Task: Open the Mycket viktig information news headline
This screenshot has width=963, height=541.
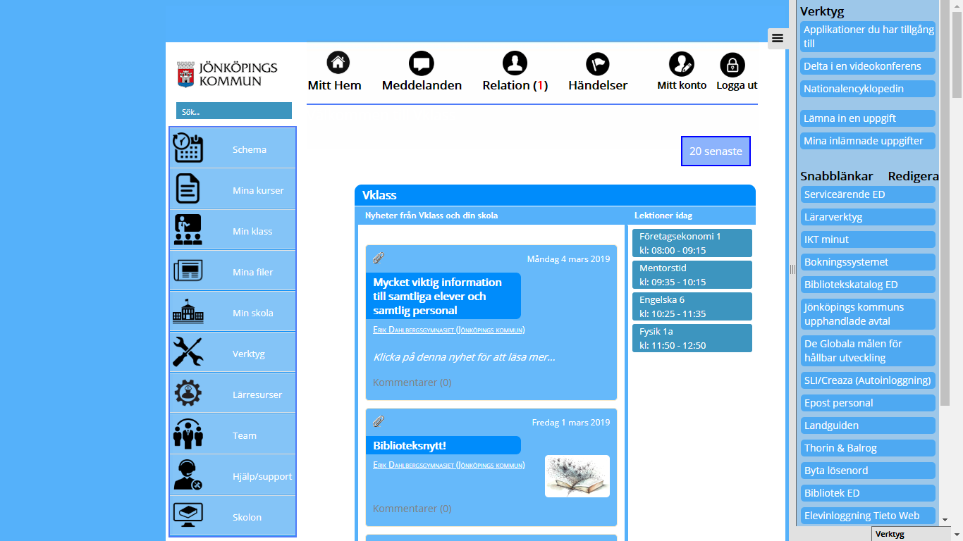Action: point(443,296)
